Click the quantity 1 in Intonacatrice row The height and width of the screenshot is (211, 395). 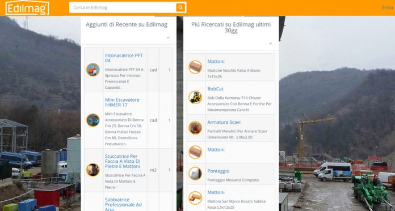170,70
